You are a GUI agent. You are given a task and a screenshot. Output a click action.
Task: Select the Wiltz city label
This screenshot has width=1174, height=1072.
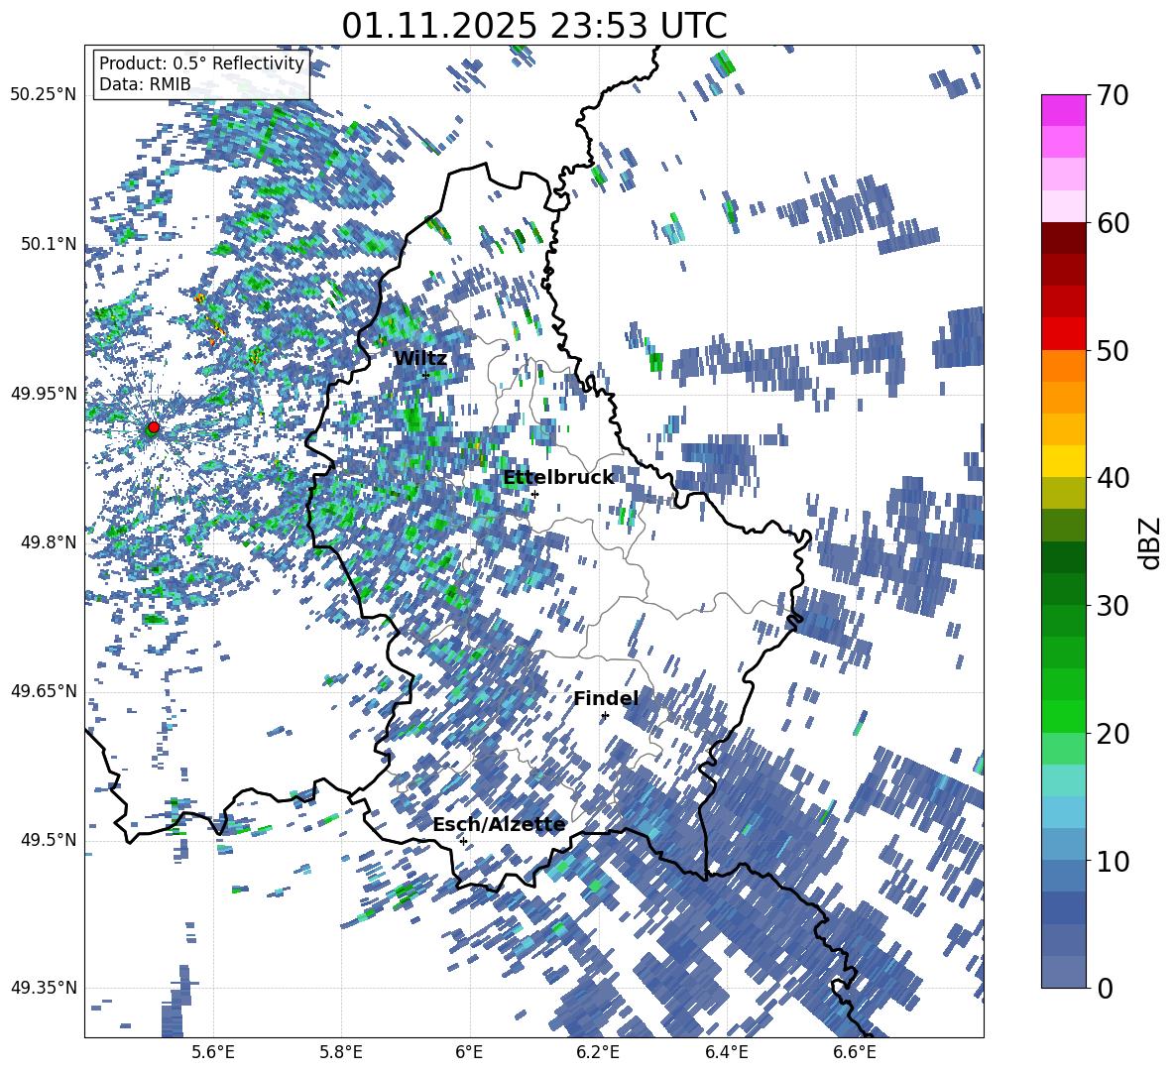coord(420,359)
